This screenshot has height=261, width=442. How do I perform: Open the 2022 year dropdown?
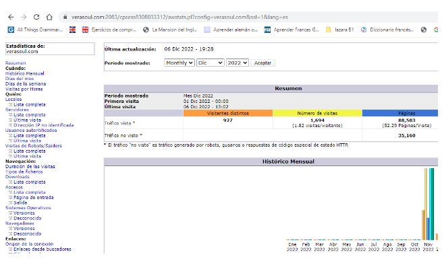click(x=237, y=63)
